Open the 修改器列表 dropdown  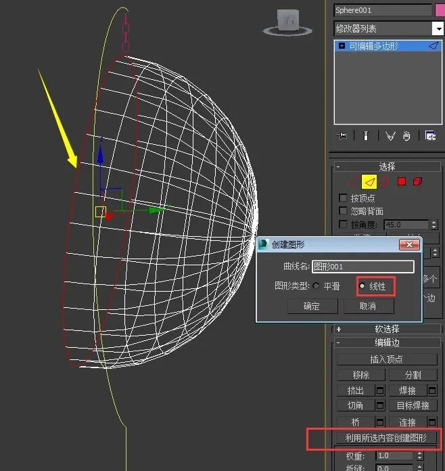coord(439,29)
